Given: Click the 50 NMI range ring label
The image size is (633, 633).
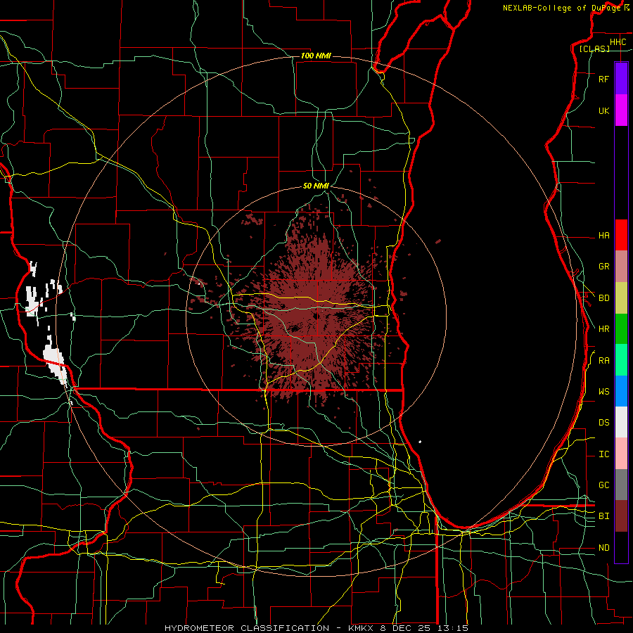Looking at the screenshot, I should tap(316, 186).
